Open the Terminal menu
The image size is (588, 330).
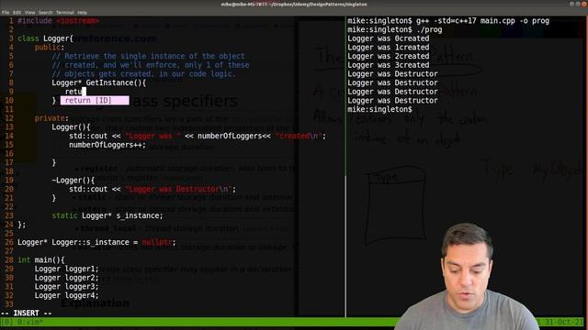[65, 12]
